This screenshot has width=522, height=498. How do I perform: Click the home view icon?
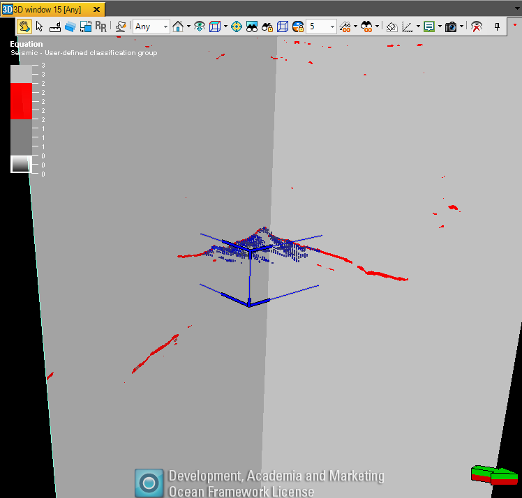point(178,27)
